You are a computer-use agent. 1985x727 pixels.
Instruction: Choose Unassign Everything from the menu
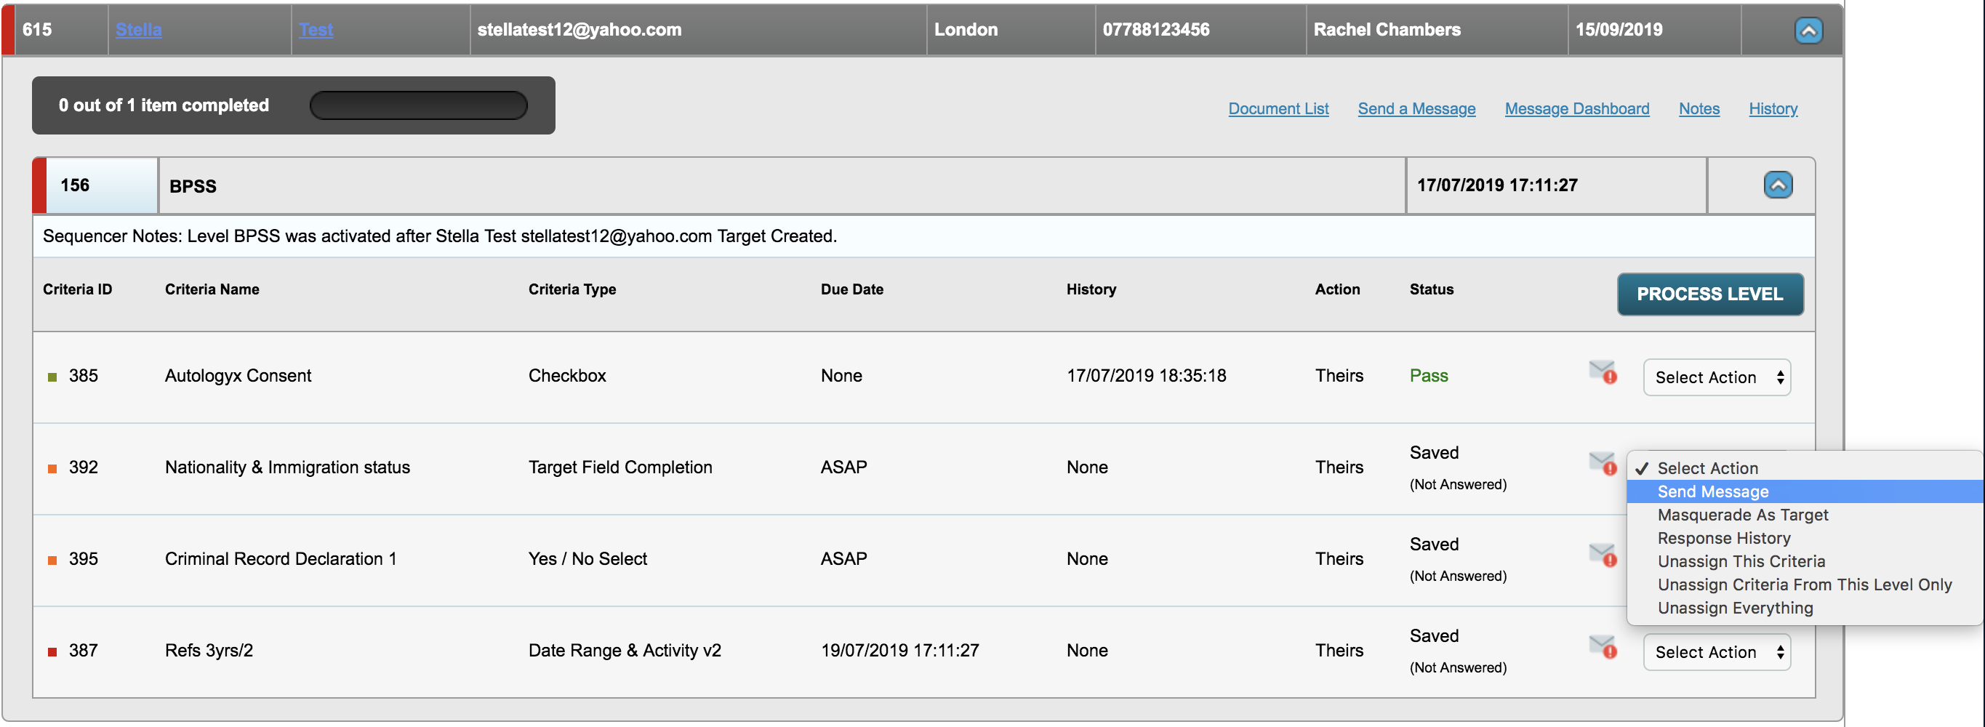(1805, 608)
